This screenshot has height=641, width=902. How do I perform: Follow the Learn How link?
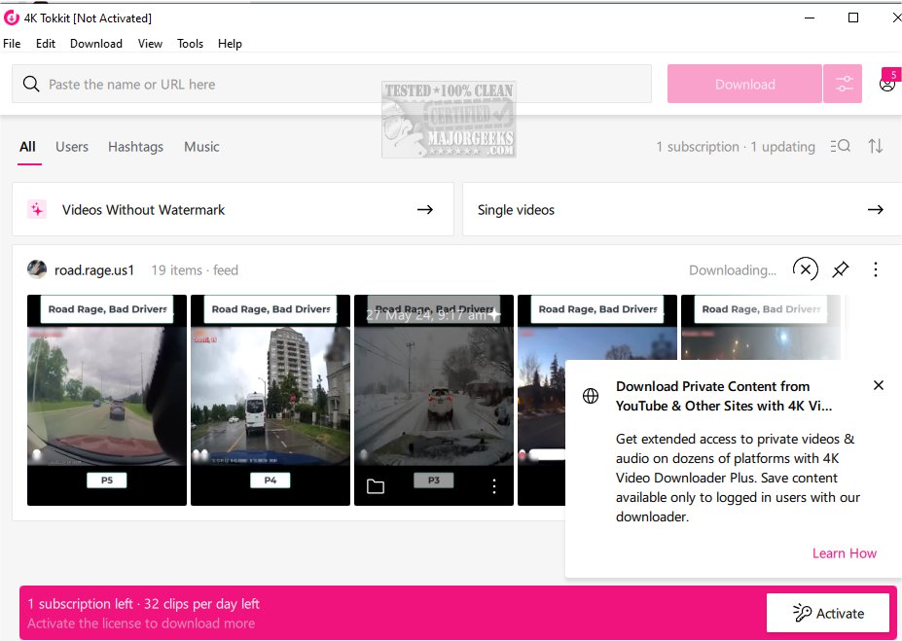[845, 553]
